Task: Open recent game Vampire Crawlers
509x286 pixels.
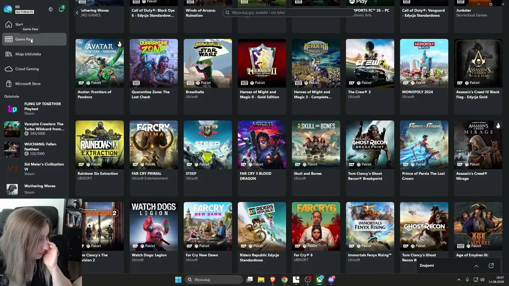Action: click(34, 129)
